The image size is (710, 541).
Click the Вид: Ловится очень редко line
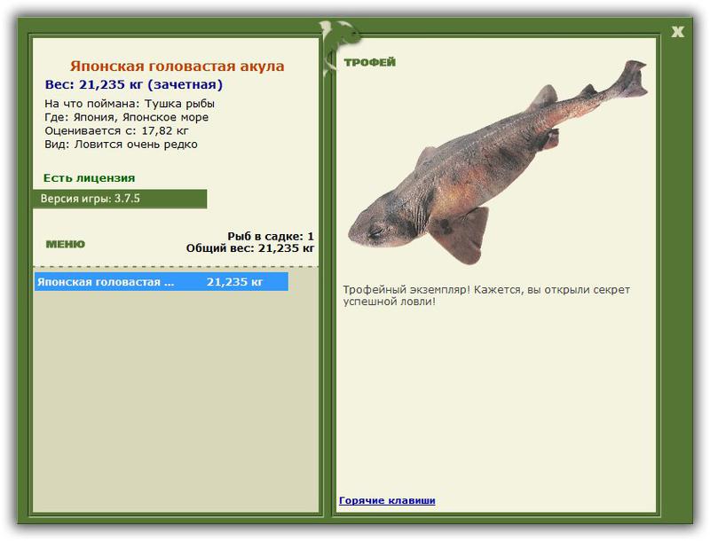click(x=121, y=145)
